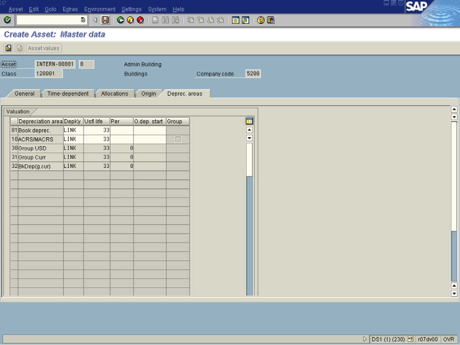Open the table column layout configuration icon

tap(249, 121)
